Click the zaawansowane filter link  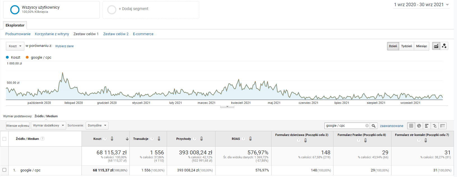point(391,126)
